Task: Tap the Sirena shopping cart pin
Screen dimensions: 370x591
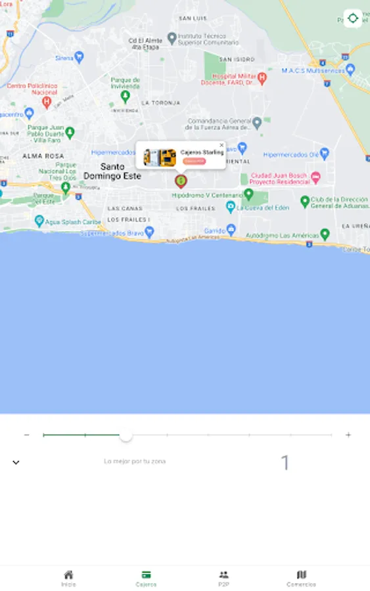Action: (x=79, y=57)
